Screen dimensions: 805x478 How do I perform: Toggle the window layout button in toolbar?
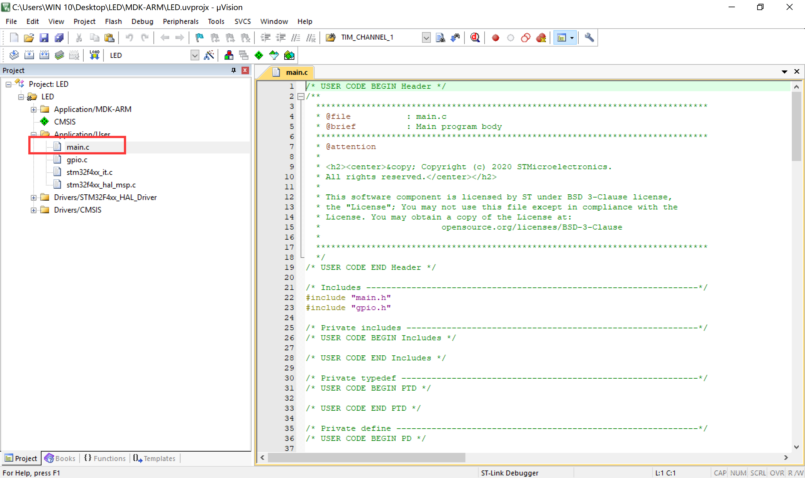coord(562,38)
